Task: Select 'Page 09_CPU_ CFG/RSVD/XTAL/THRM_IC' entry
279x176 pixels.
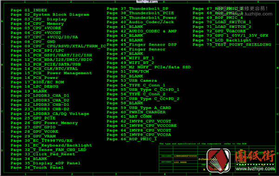Action: point(59,46)
